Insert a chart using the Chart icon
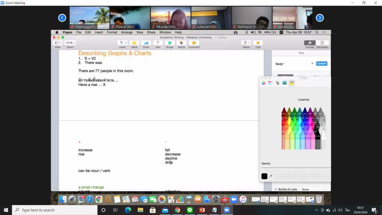 tap(146, 43)
